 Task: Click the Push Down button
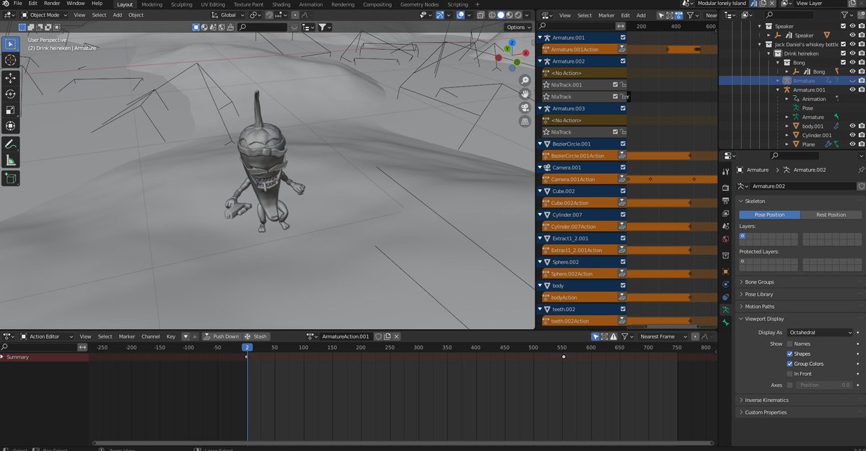(222, 336)
